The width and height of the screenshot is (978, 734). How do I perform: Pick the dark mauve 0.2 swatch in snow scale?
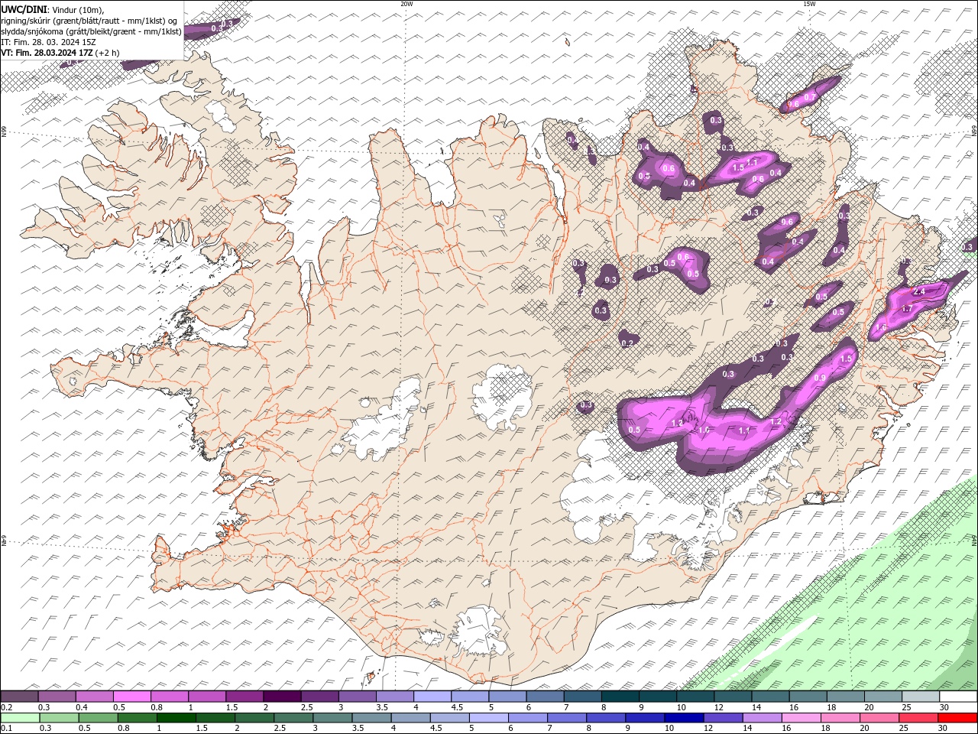click(19, 697)
